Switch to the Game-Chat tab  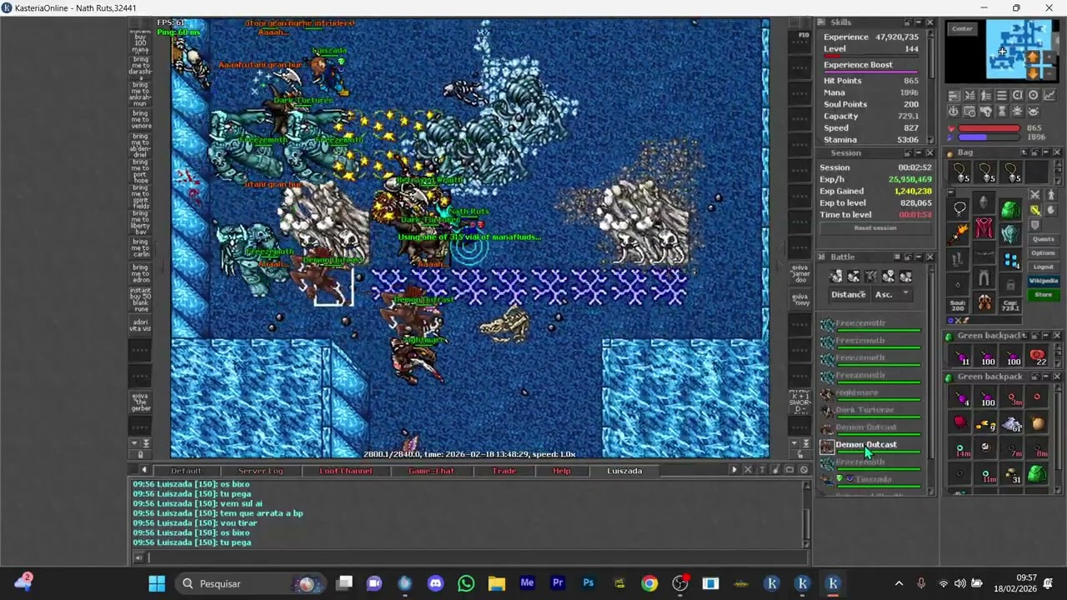431,471
